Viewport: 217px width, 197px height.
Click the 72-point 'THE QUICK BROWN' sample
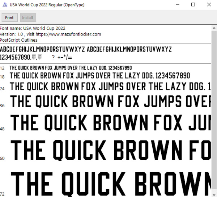[111, 184]
